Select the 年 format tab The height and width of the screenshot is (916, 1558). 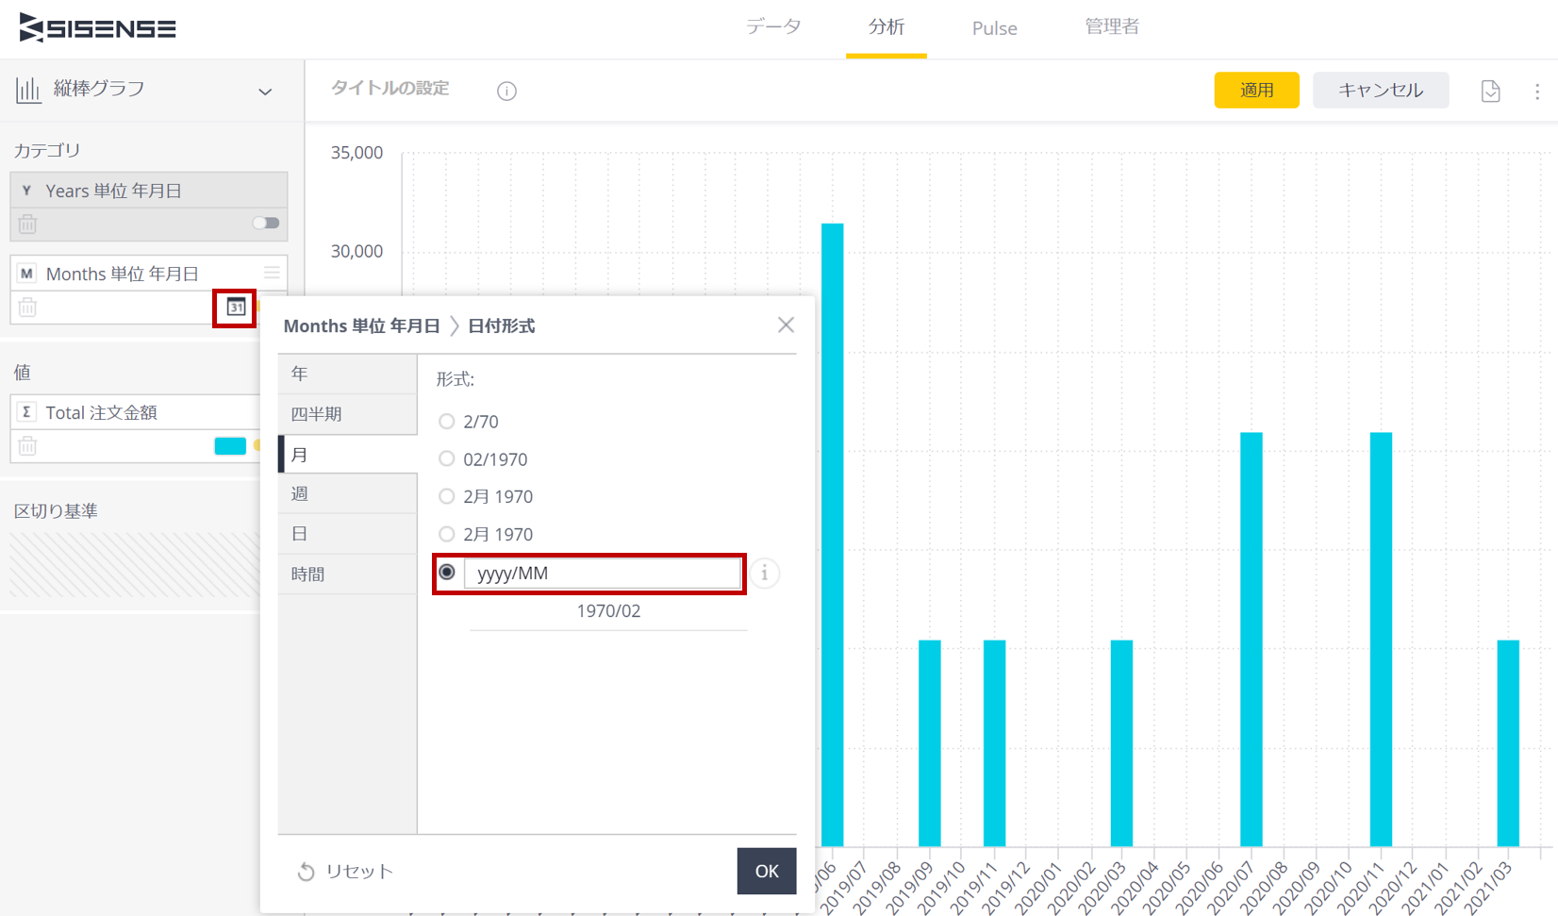point(347,374)
